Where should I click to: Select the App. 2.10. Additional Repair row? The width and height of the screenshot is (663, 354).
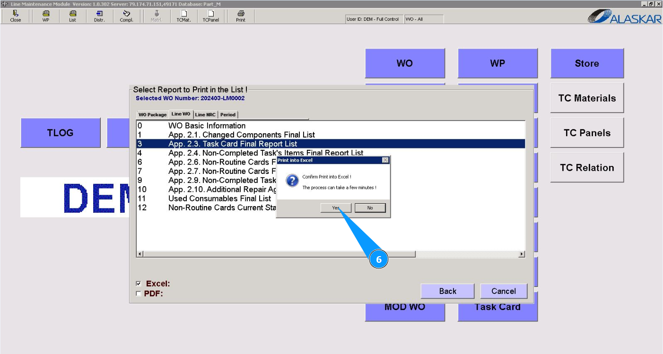tap(206, 189)
